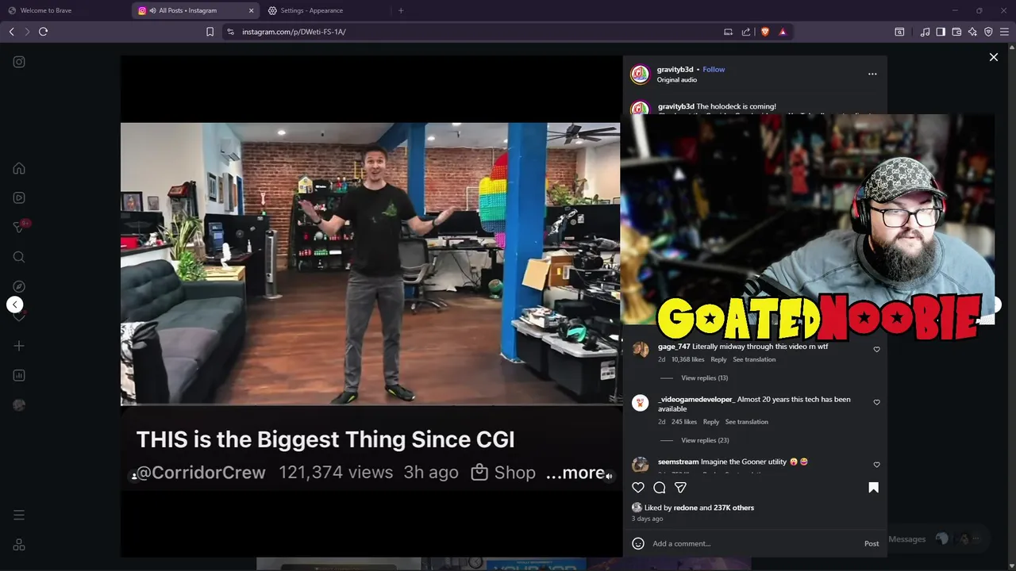View the 237K others who liked
This screenshot has width=1016, height=571.
coord(733,508)
